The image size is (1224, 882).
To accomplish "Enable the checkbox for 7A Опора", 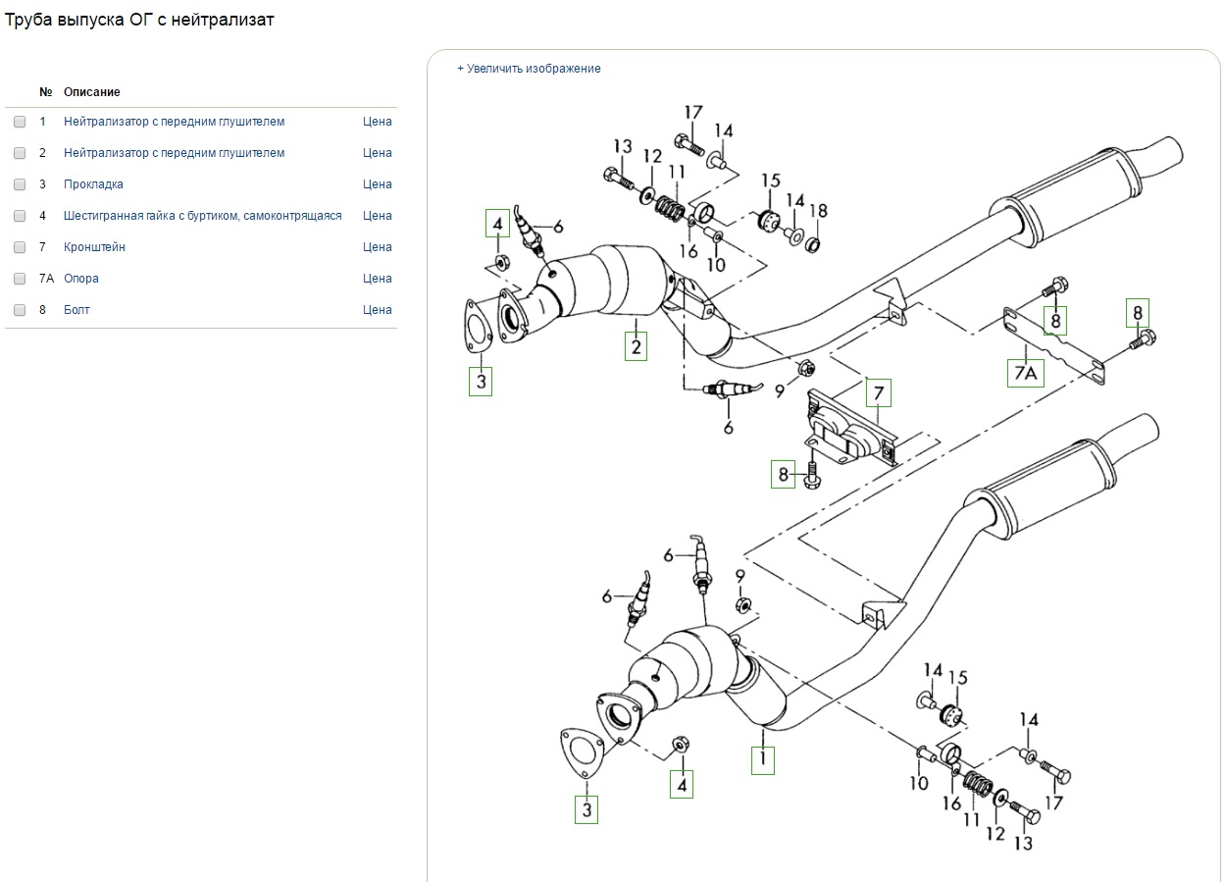I will [20, 279].
